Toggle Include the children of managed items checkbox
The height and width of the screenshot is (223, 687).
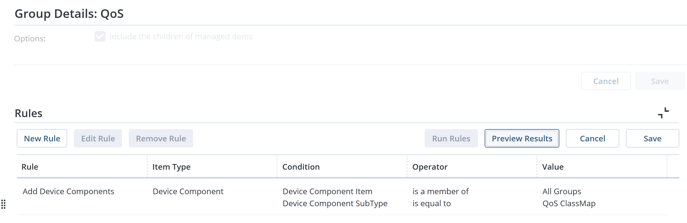[x=100, y=36]
